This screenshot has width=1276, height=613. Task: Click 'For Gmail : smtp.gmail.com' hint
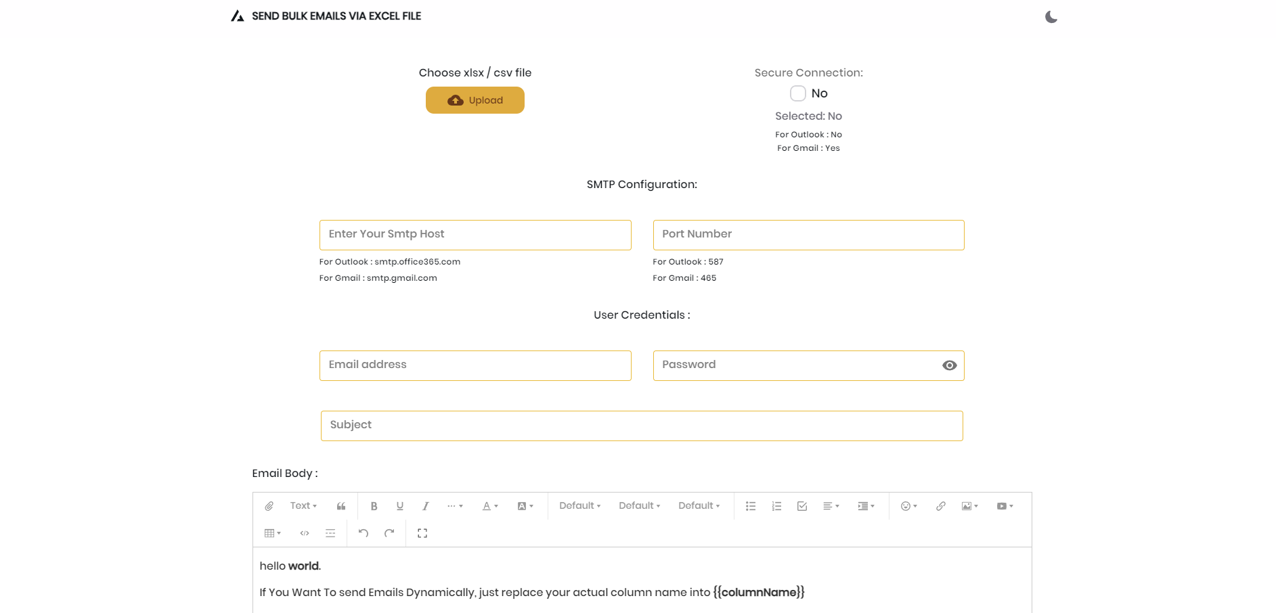click(x=378, y=278)
